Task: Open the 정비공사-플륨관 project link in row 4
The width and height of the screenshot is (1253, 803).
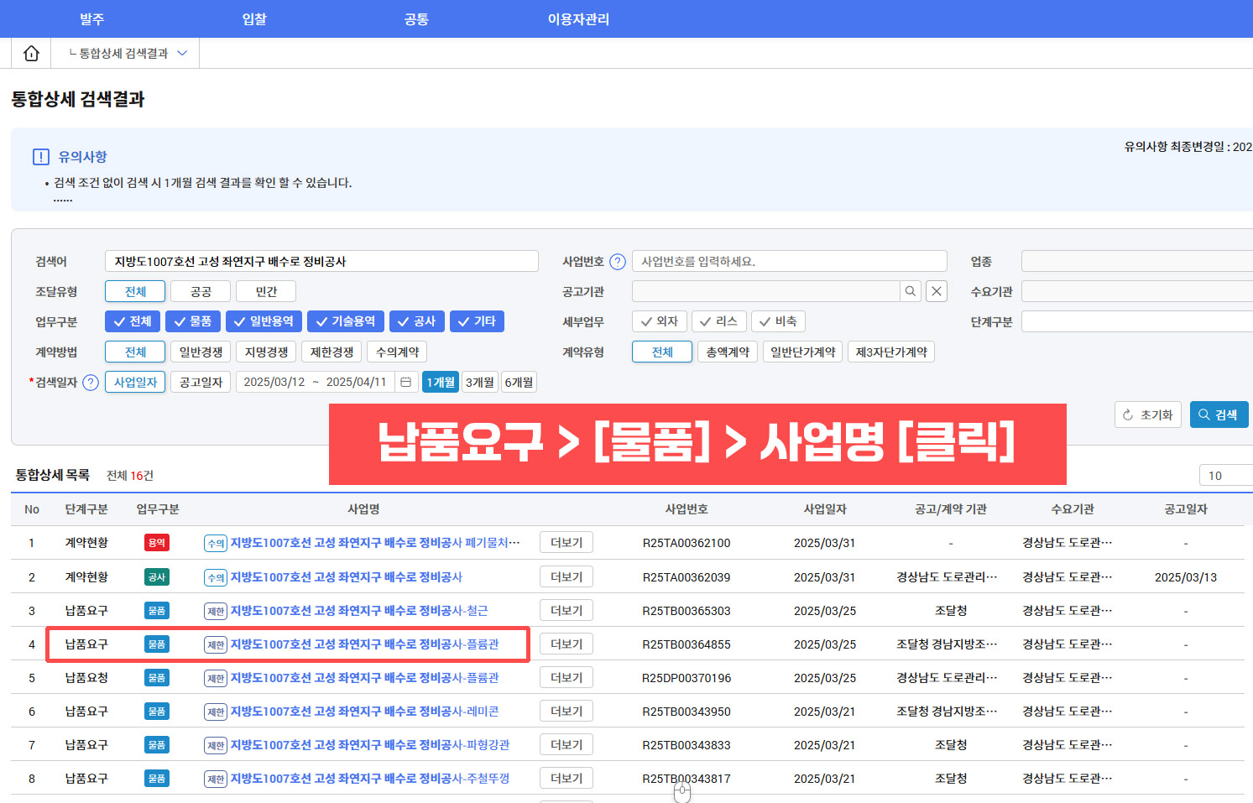Action: (364, 644)
